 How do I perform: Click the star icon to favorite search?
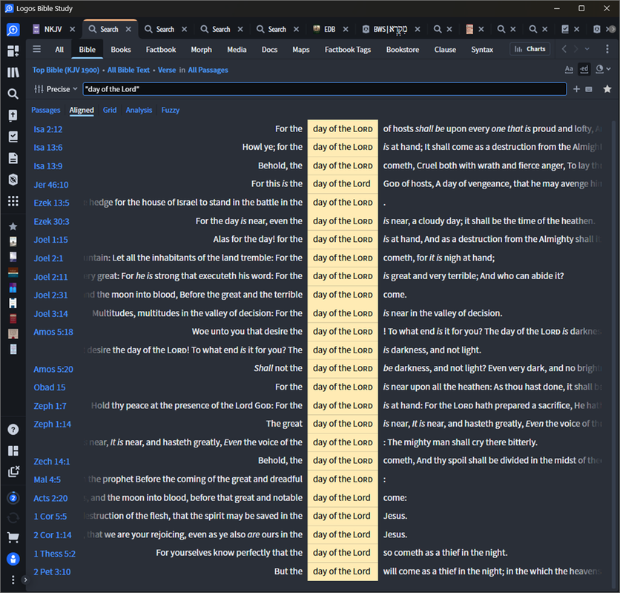tap(607, 89)
